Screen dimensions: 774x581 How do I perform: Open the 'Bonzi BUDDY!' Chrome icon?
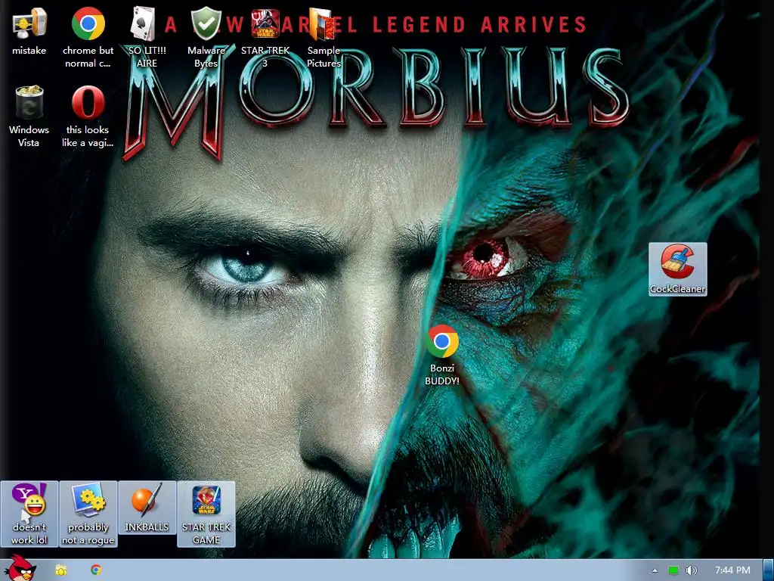coord(442,355)
